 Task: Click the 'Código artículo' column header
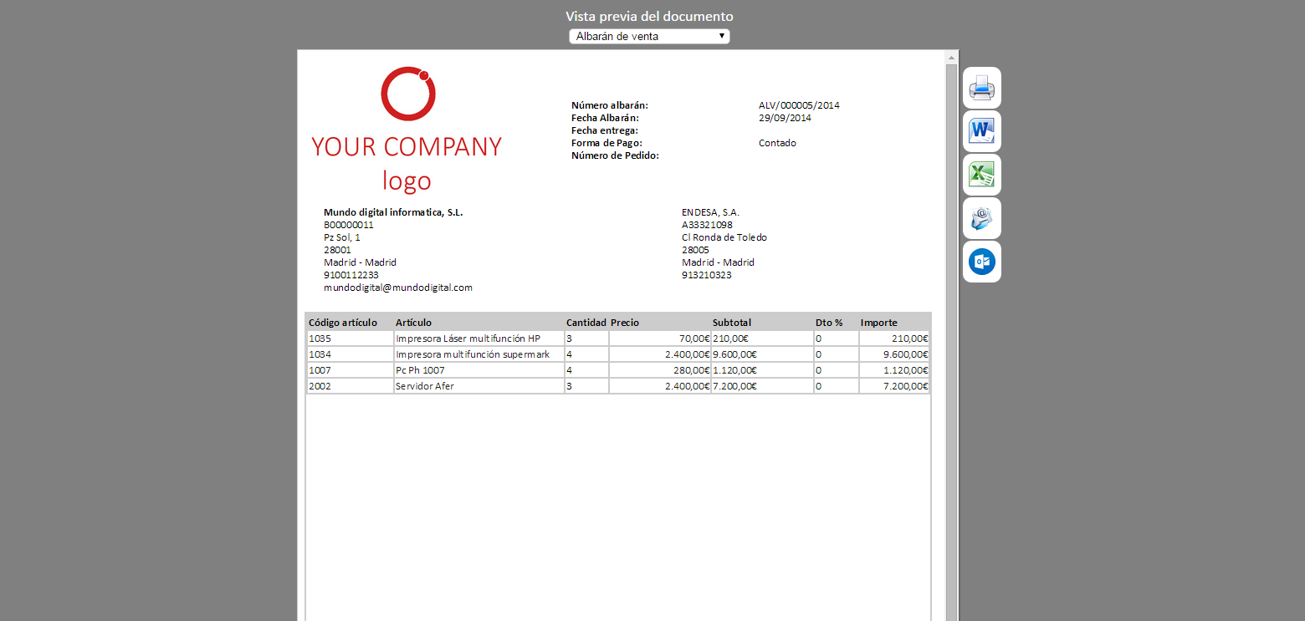343,323
